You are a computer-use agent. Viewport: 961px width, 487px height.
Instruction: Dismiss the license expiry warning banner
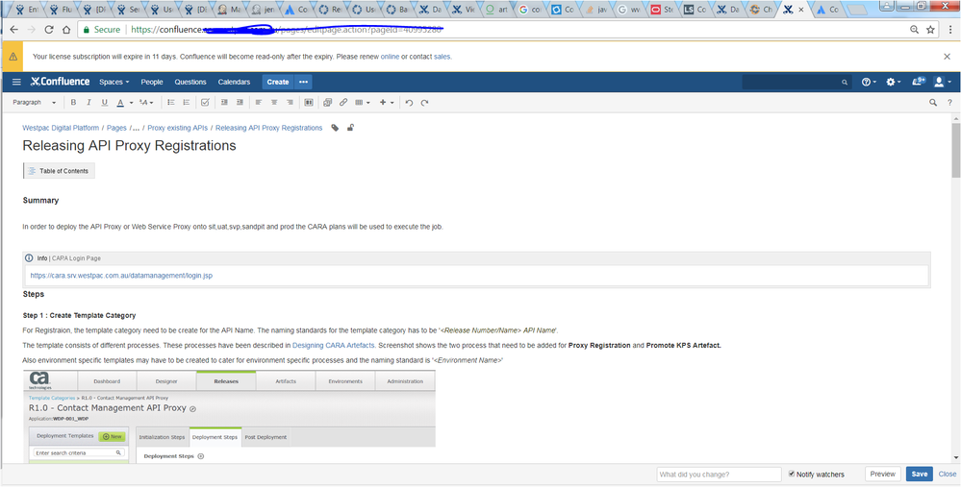[x=947, y=57]
